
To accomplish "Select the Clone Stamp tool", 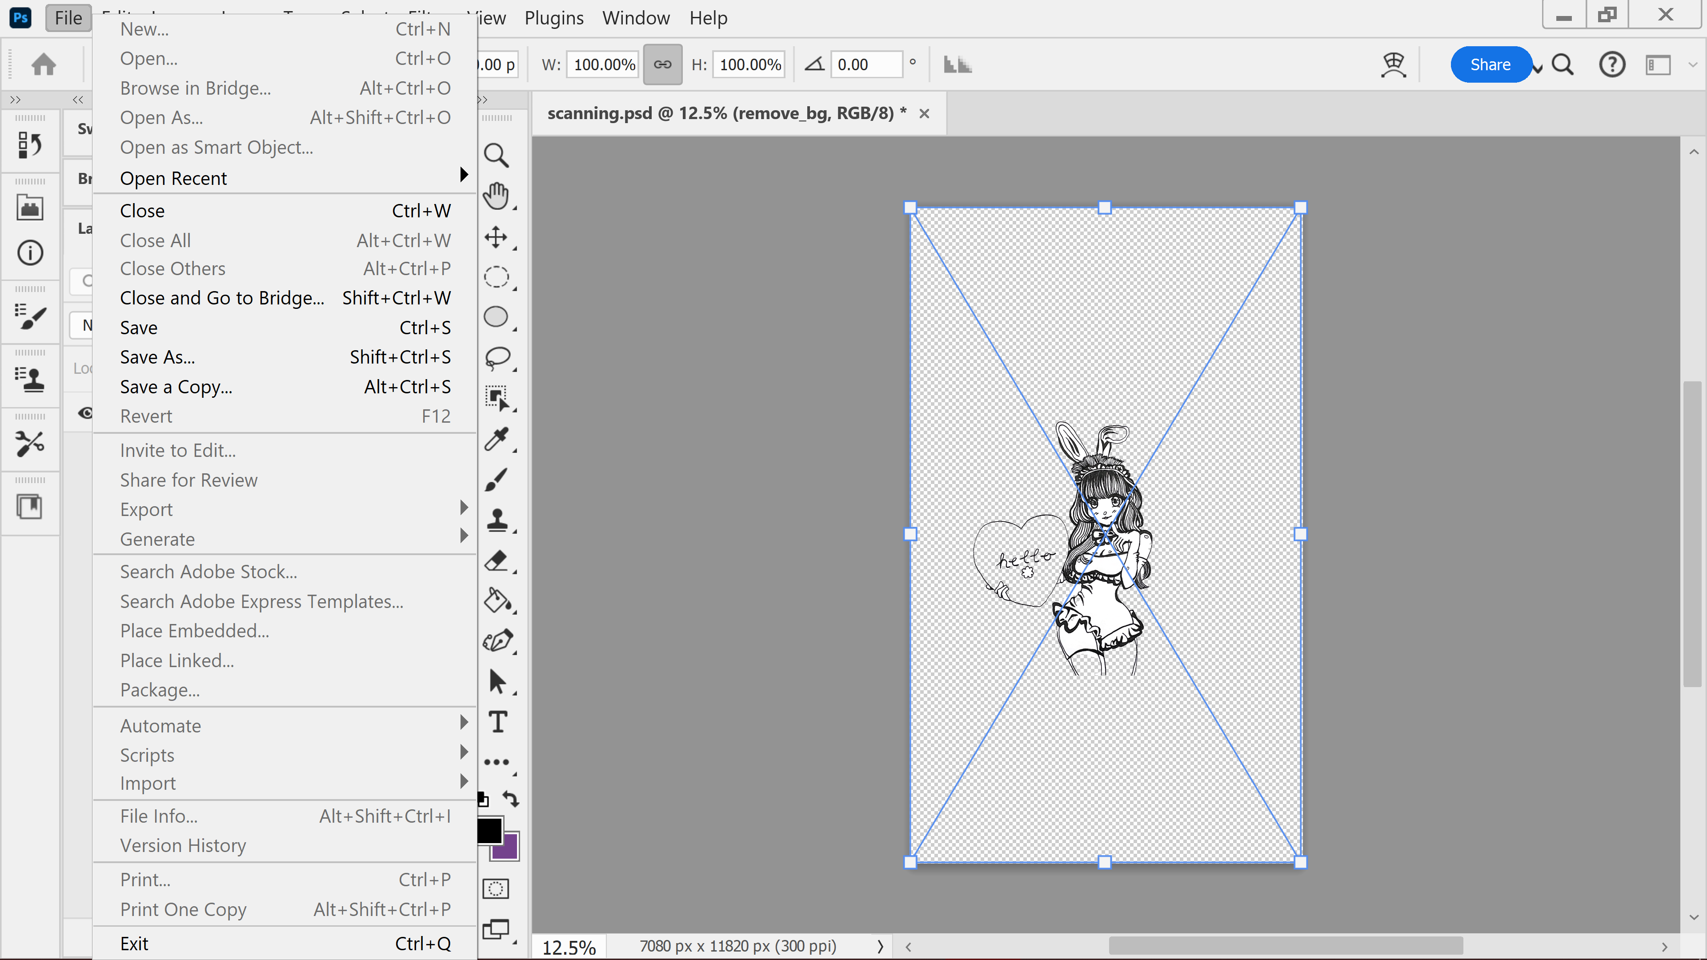I will pyautogui.click(x=497, y=520).
